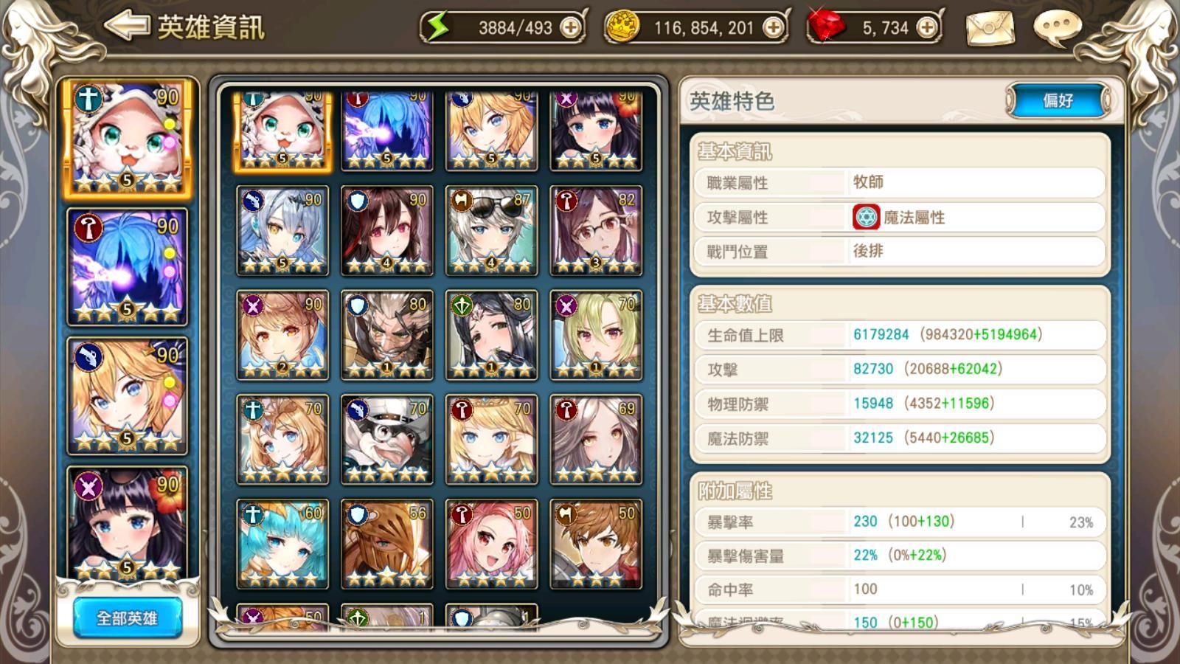The image size is (1180, 664).
Task: Tap the green lightning stamina icon
Action: (x=438, y=27)
